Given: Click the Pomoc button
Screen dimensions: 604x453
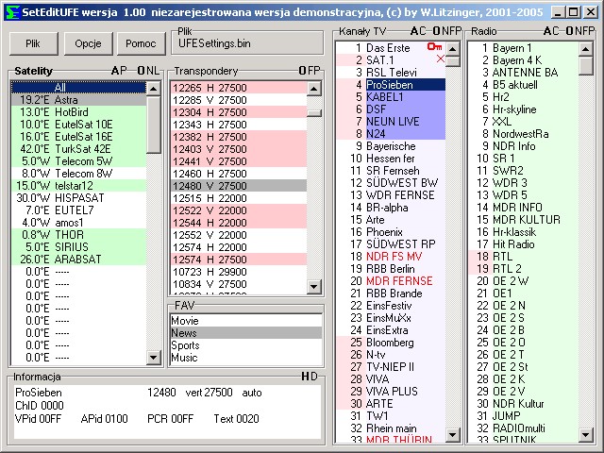Looking at the screenshot, I should (x=140, y=43).
